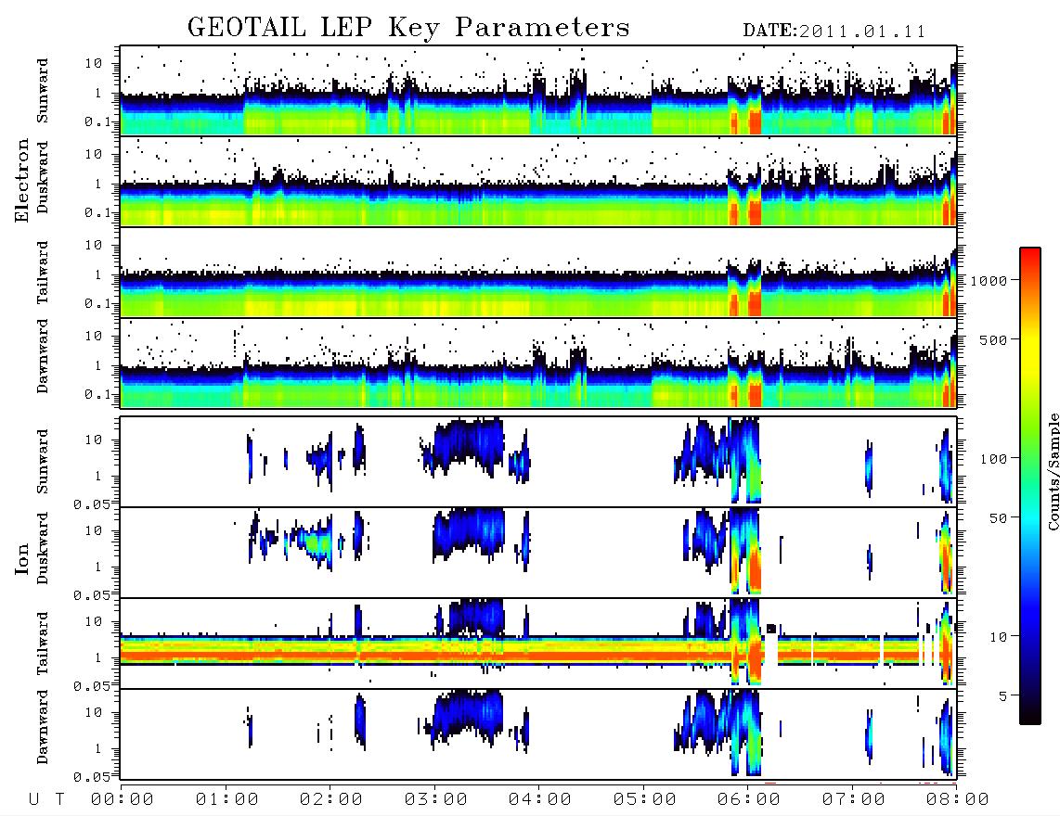Click the "0.05" tick on Ion Dawnward panel
This screenshot has width=1060, height=816.
coord(91,777)
